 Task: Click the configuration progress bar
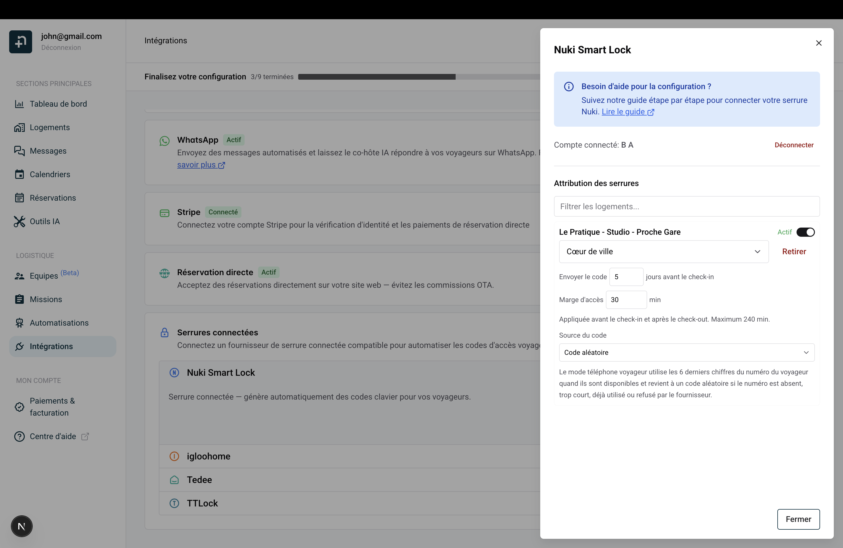pyautogui.click(x=419, y=77)
